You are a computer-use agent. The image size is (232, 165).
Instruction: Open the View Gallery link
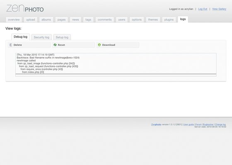tap(219, 9)
